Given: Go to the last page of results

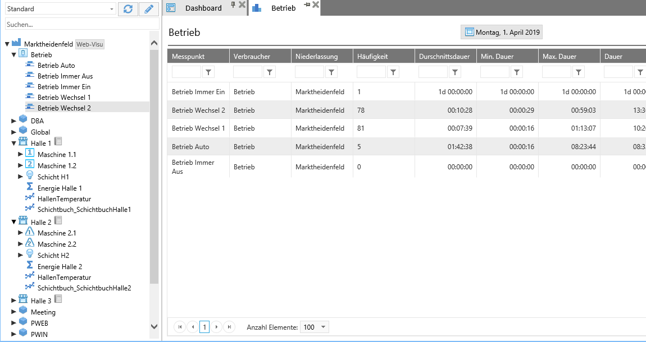Looking at the screenshot, I should pyautogui.click(x=229, y=327).
